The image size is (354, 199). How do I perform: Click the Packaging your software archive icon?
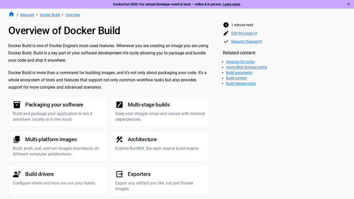pyautogui.click(x=17, y=105)
